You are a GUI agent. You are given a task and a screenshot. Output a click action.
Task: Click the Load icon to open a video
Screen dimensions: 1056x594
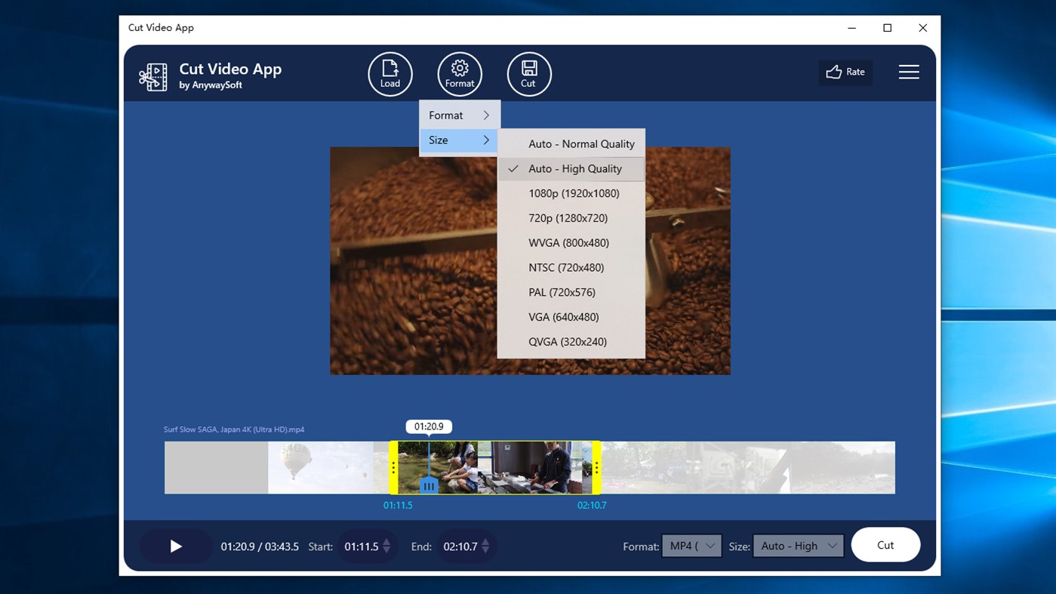tap(390, 73)
